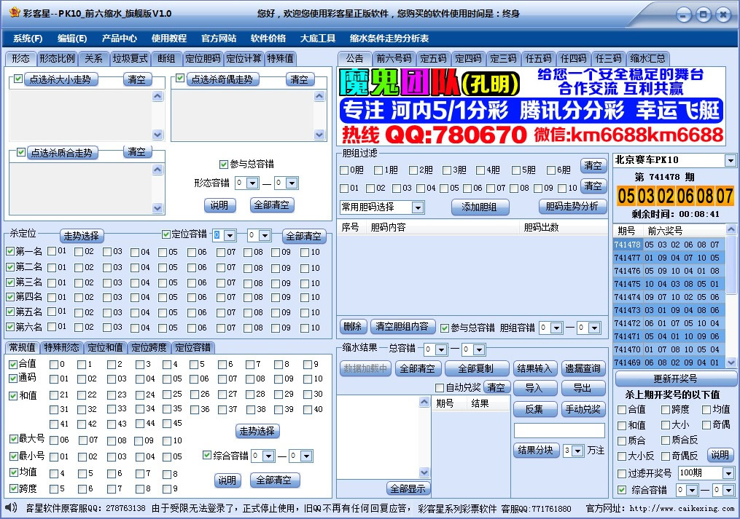Image resolution: width=740 pixels, height=519 pixels.
Task: Open the 100期 period dropdown
Action: tap(728, 472)
